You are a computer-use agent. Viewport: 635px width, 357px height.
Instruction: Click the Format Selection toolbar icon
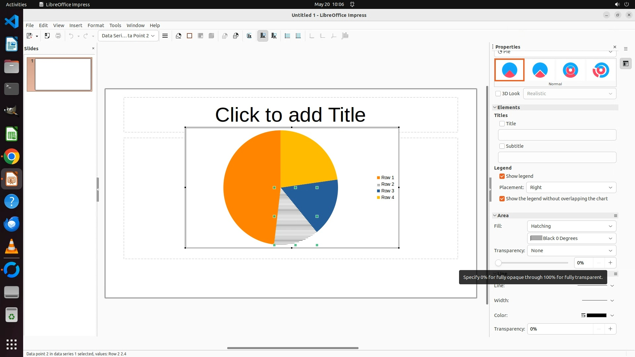coord(165,36)
